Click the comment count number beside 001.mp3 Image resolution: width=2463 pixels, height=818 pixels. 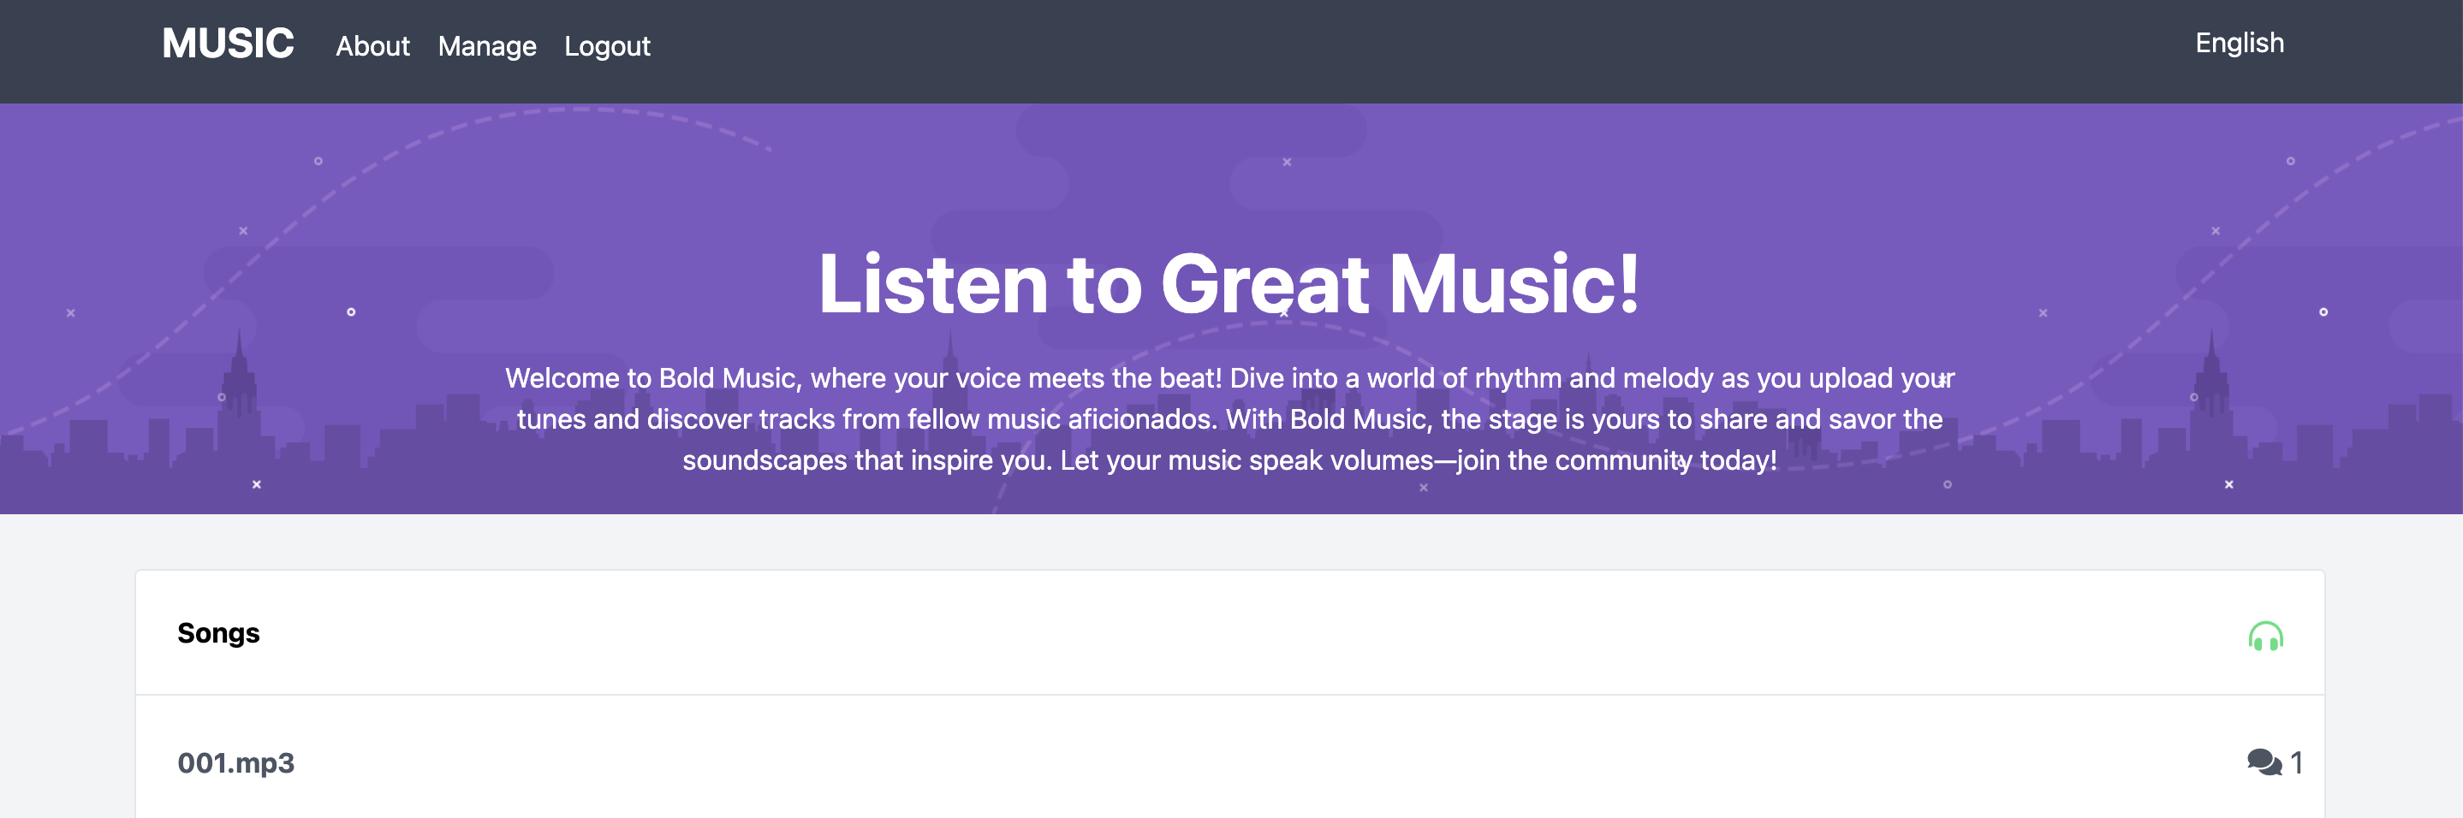(x=2296, y=762)
